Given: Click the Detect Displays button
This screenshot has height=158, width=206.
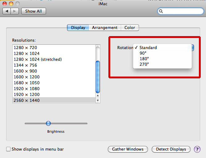Looking at the screenshot, I should pyautogui.click(x=171, y=149).
